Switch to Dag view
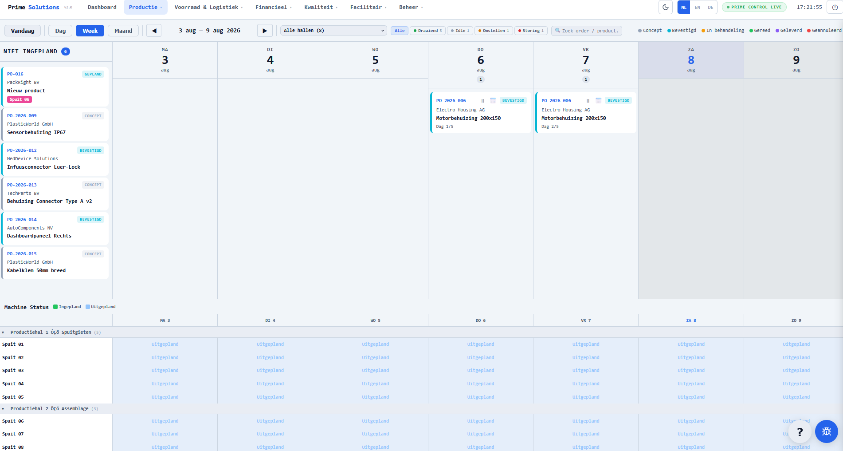Image resolution: width=843 pixels, height=451 pixels. pyautogui.click(x=60, y=31)
